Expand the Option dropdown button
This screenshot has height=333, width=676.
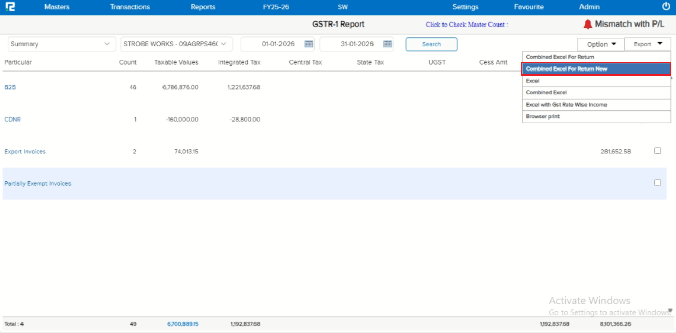[x=601, y=44]
